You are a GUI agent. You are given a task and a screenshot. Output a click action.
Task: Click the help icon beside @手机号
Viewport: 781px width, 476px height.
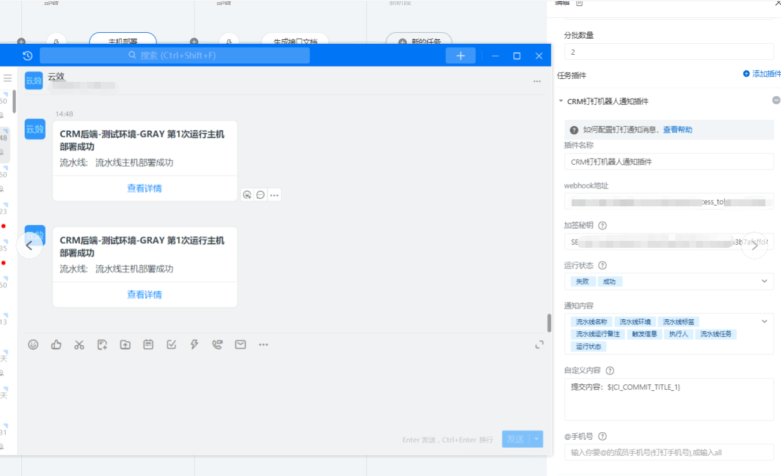click(x=603, y=437)
